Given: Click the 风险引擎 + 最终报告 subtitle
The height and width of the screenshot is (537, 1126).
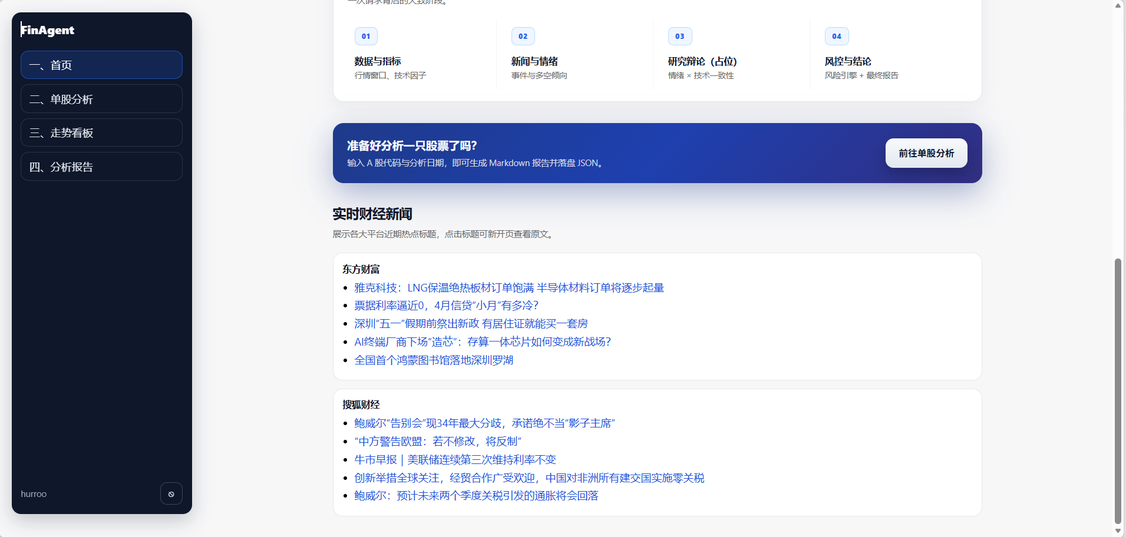Looking at the screenshot, I should click(861, 75).
